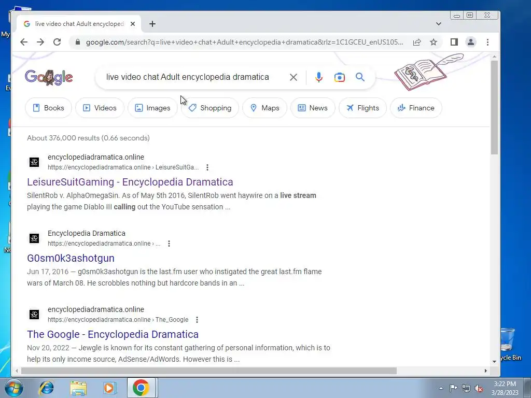Click the LeisureSuitGa... URL breadcrumb
Image resolution: width=531 pixels, height=398 pixels.
pos(177,167)
